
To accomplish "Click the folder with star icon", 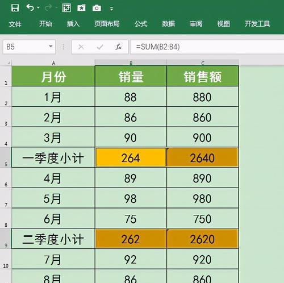I will [x=81, y=8].
